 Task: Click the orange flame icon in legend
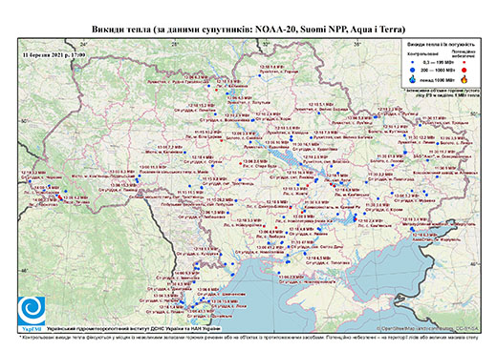pos(465,79)
